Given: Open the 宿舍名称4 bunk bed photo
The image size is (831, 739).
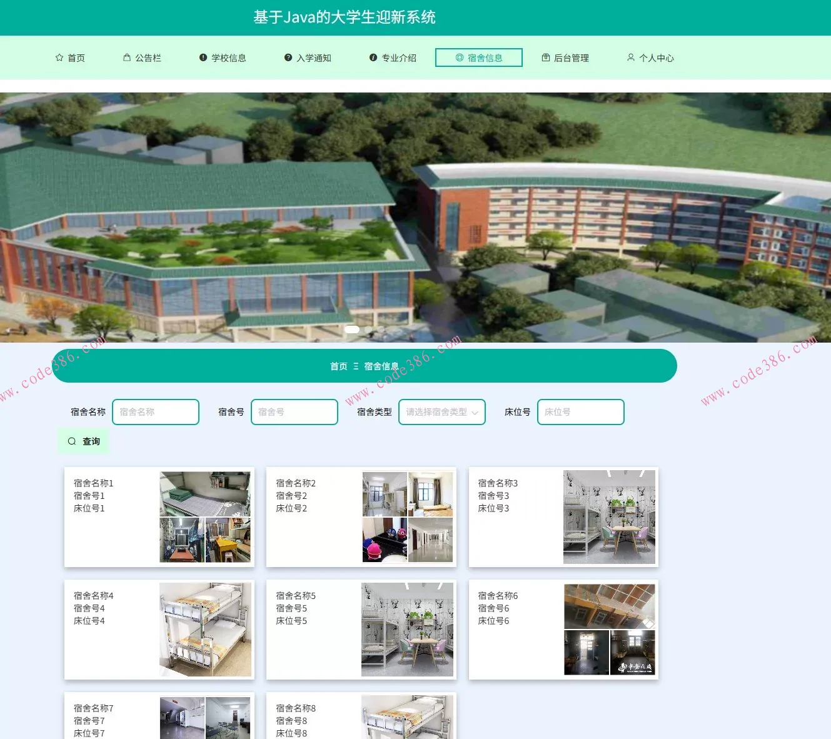Looking at the screenshot, I should point(205,630).
